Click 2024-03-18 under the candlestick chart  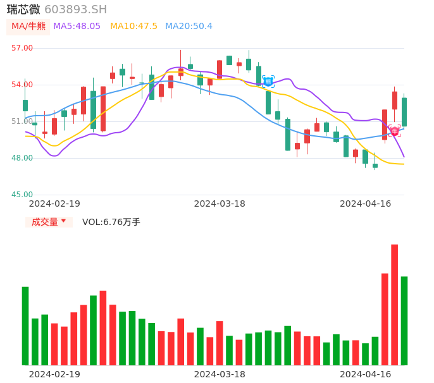tap(220, 204)
